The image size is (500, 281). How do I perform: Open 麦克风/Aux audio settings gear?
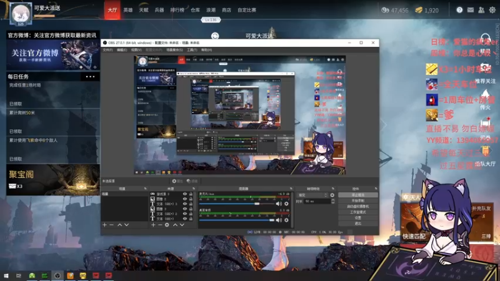click(286, 204)
